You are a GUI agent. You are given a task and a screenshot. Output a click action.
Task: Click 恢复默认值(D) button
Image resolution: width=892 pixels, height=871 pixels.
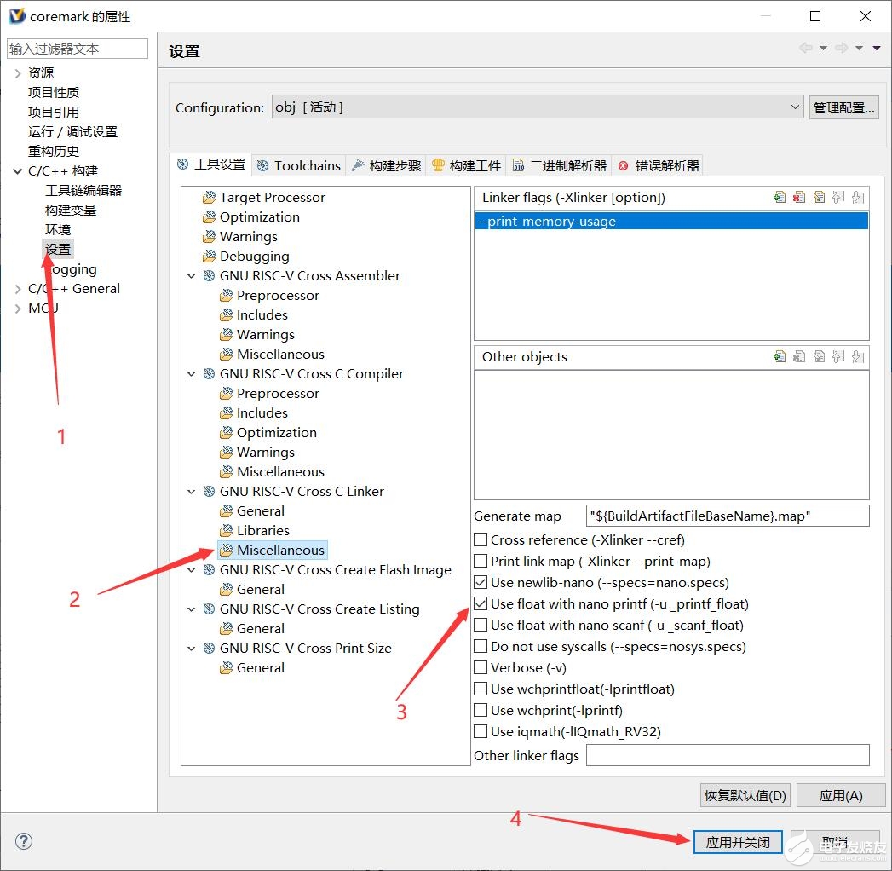click(745, 795)
